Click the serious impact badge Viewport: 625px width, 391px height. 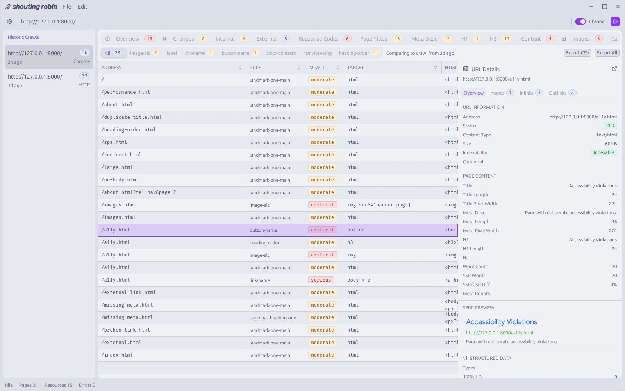coord(321,280)
